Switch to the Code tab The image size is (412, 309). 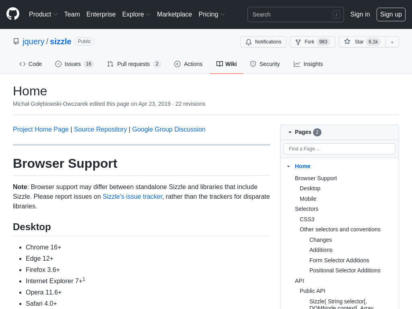[31, 64]
